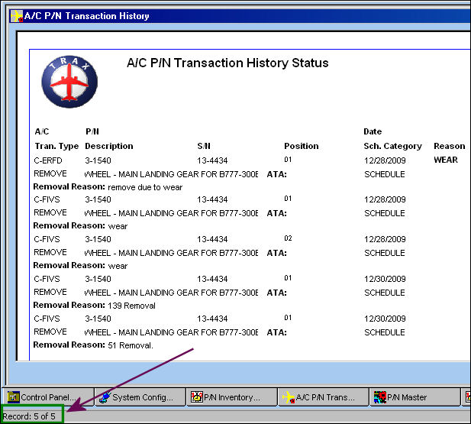Click the System Config wrench icon
This screenshot has width=471, height=424.
pos(105,397)
